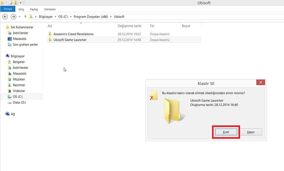Cancel deletion with the Hayır button
The height and width of the screenshot is (171, 284).
[x=251, y=132]
